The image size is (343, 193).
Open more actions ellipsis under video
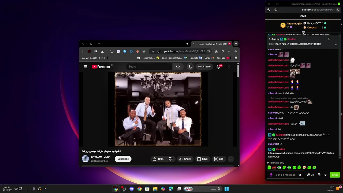click(231, 159)
